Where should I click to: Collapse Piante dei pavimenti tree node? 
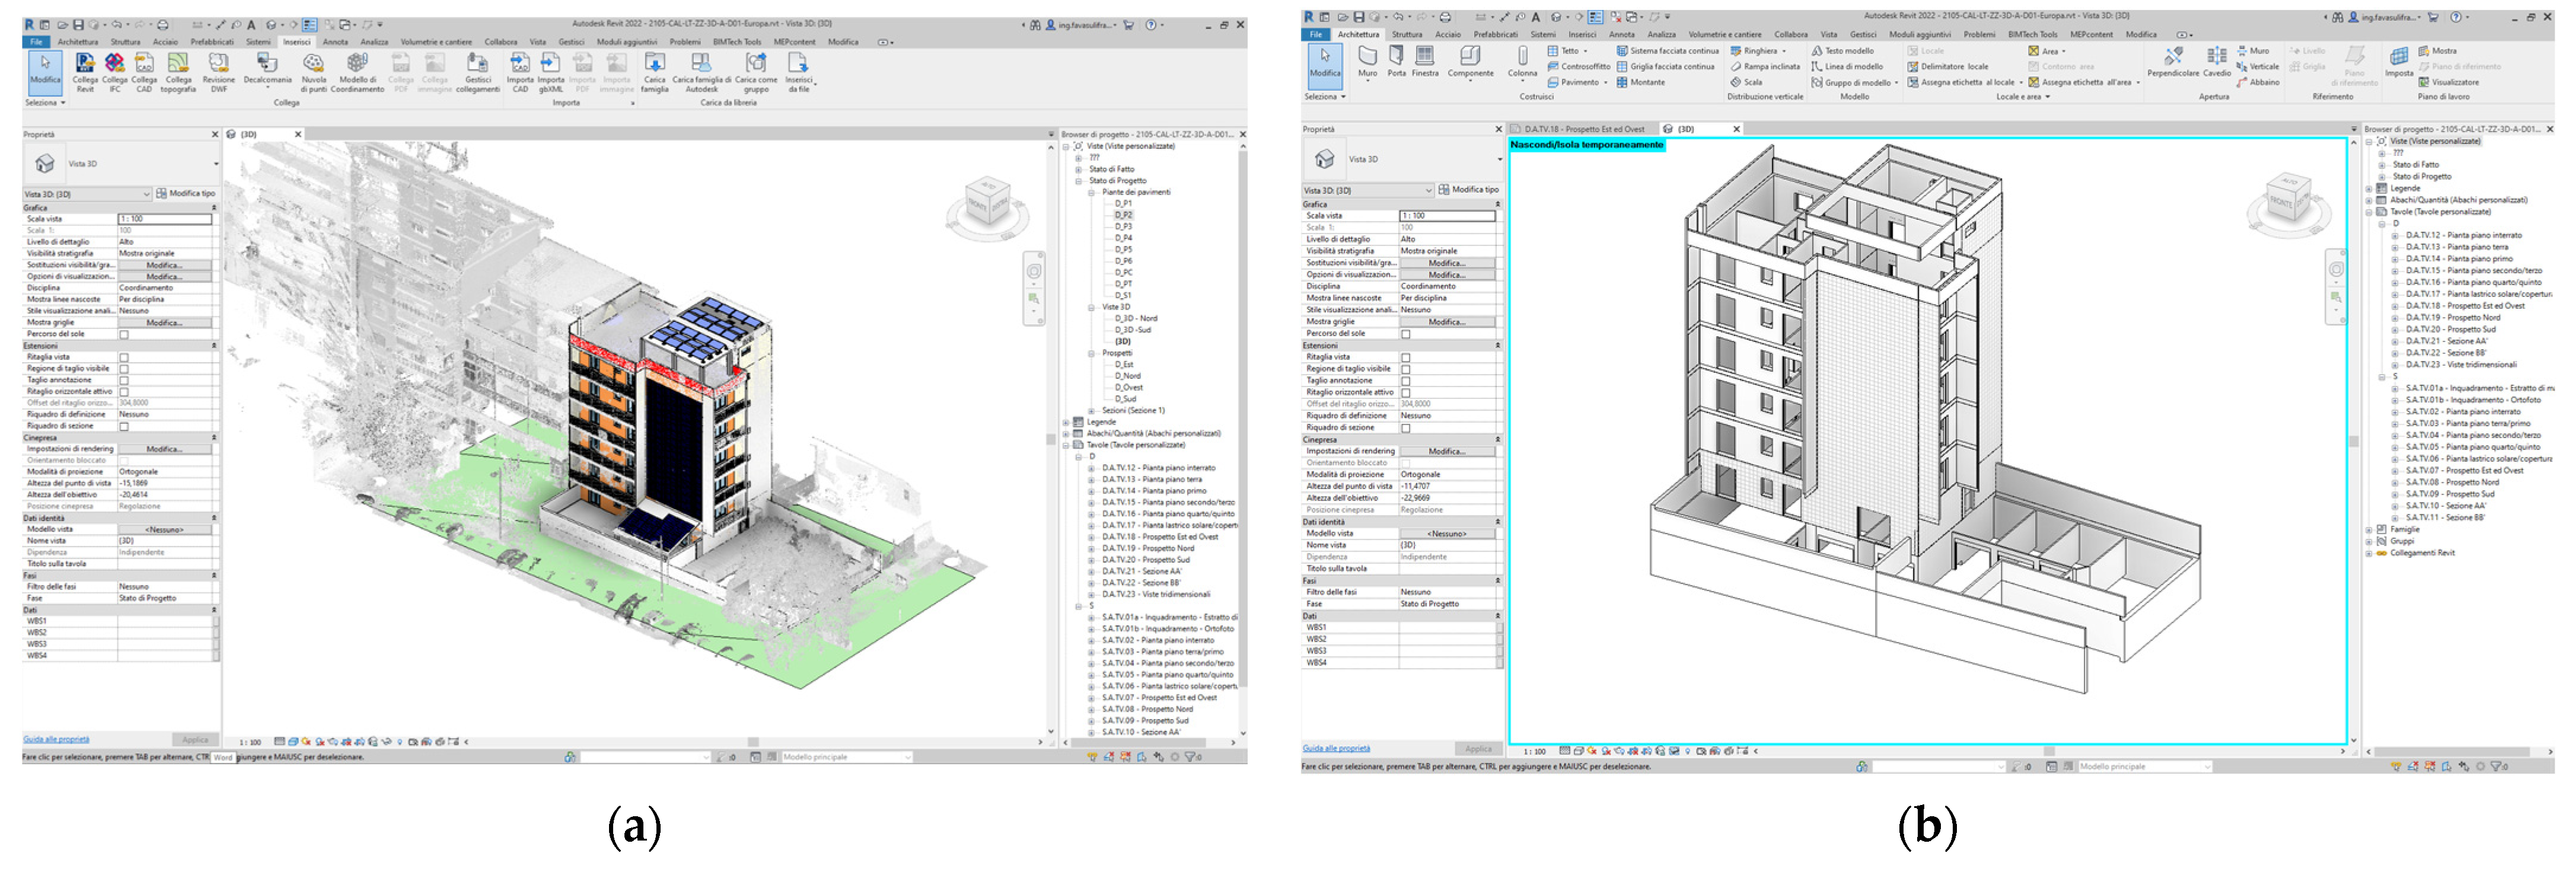1091,192
